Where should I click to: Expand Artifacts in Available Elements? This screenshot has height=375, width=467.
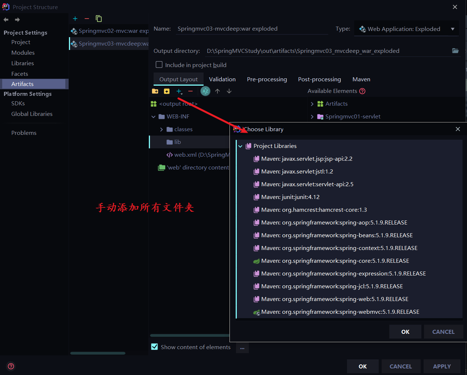(x=312, y=104)
